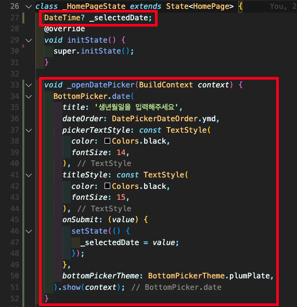Collapse the initState fold on line 29
Image resolution: width=297 pixels, height=307 pixels.
pos(29,41)
